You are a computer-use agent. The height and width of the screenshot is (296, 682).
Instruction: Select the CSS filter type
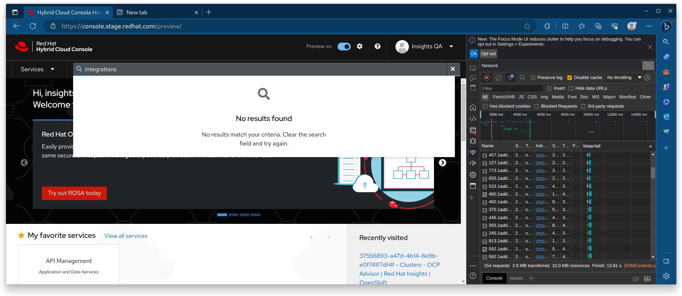coord(532,97)
